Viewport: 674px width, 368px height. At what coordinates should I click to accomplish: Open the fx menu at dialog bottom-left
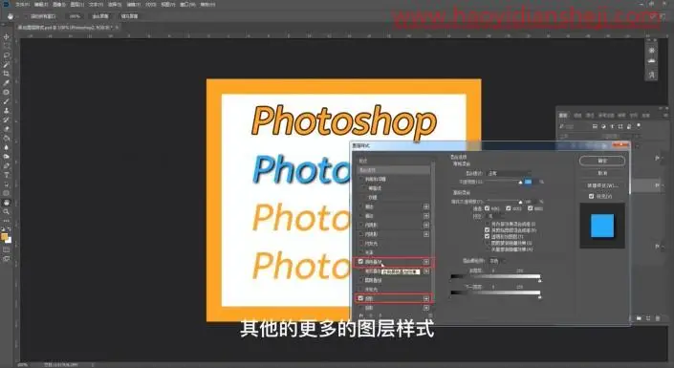[x=361, y=315]
